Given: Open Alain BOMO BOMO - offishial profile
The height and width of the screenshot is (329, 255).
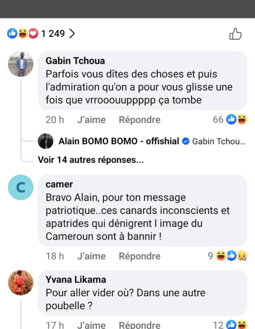Looking at the screenshot, I should (x=119, y=141).
